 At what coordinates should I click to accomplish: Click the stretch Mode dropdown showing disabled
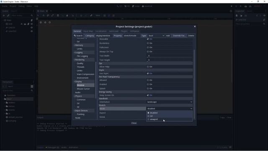[169, 109]
